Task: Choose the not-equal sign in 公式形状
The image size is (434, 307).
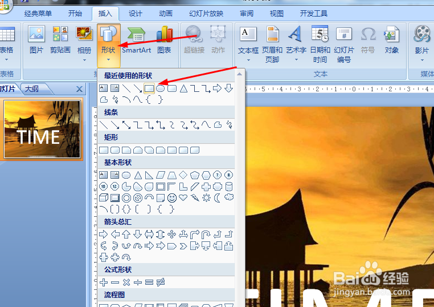Action: [161, 282]
